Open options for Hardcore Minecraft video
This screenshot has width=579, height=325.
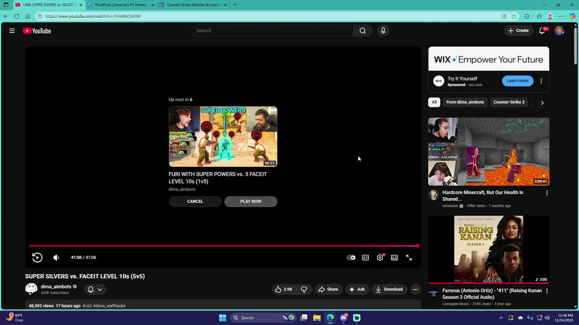pyautogui.click(x=547, y=193)
